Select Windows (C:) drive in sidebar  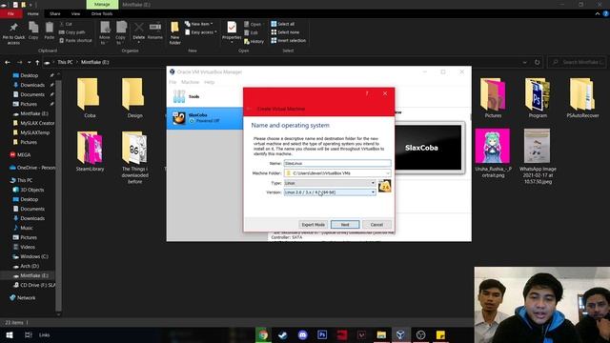(x=34, y=256)
